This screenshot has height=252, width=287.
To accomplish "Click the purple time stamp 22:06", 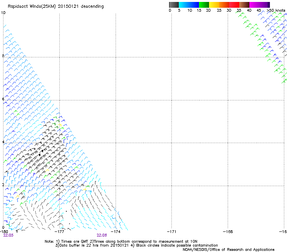I will (x=102, y=235).
